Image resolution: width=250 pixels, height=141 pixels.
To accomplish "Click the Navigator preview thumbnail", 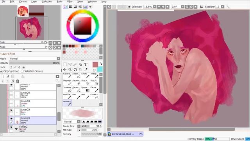I will 30,29.
